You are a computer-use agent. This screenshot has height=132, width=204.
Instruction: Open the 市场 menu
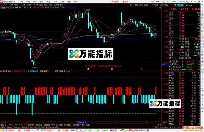pos(28,2)
